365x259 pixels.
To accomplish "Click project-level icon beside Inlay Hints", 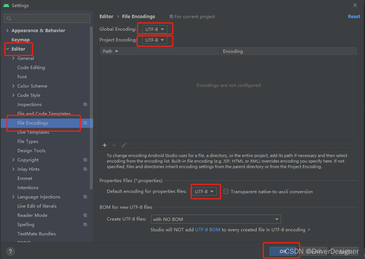I will [x=85, y=169].
